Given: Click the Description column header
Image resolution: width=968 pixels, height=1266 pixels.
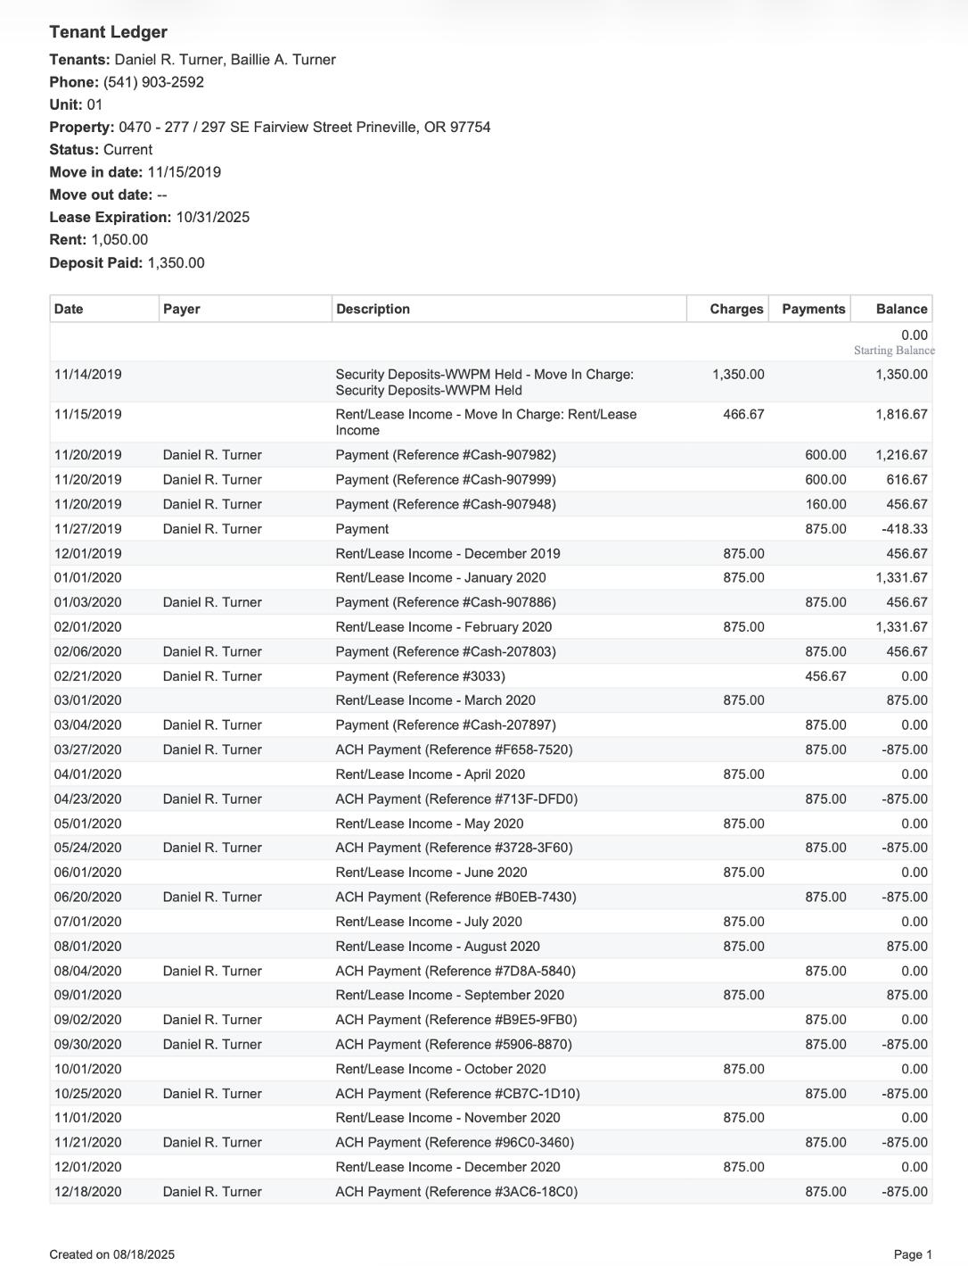Looking at the screenshot, I should (373, 309).
